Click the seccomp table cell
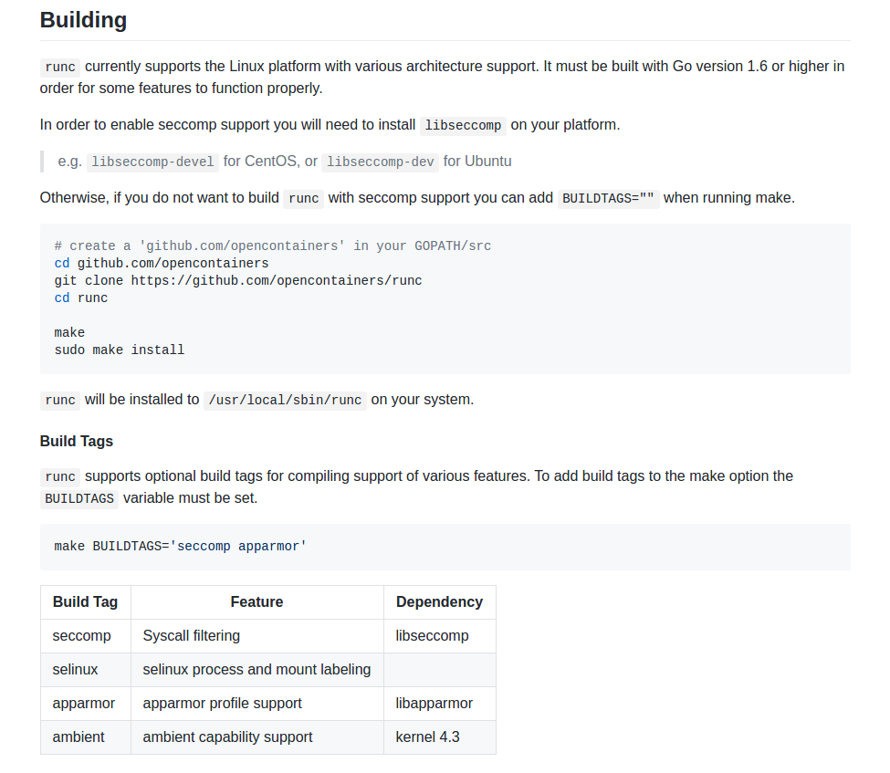This screenshot has height=773, width=890. [x=86, y=636]
